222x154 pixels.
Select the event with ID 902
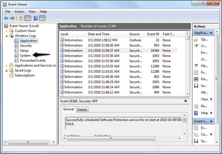[118, 77]
